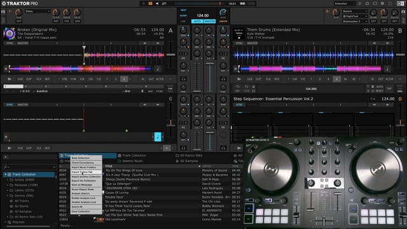Click the browser search input field
The width and height of the screenshot is (407, 229).
click(29, 167)
